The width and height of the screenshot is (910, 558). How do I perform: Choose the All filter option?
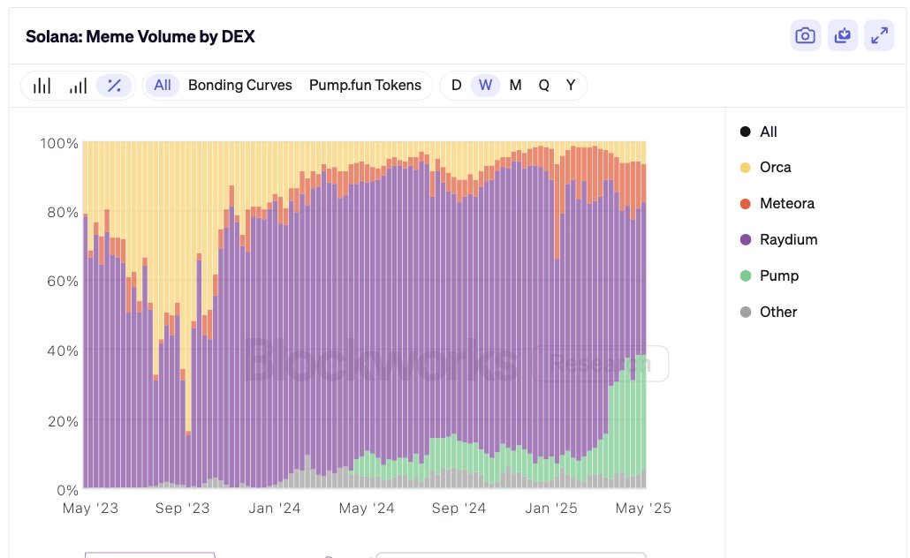click(x=163, y=86)
